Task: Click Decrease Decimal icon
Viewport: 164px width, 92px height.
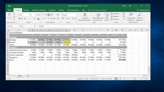Action: [x=76, y=19]
